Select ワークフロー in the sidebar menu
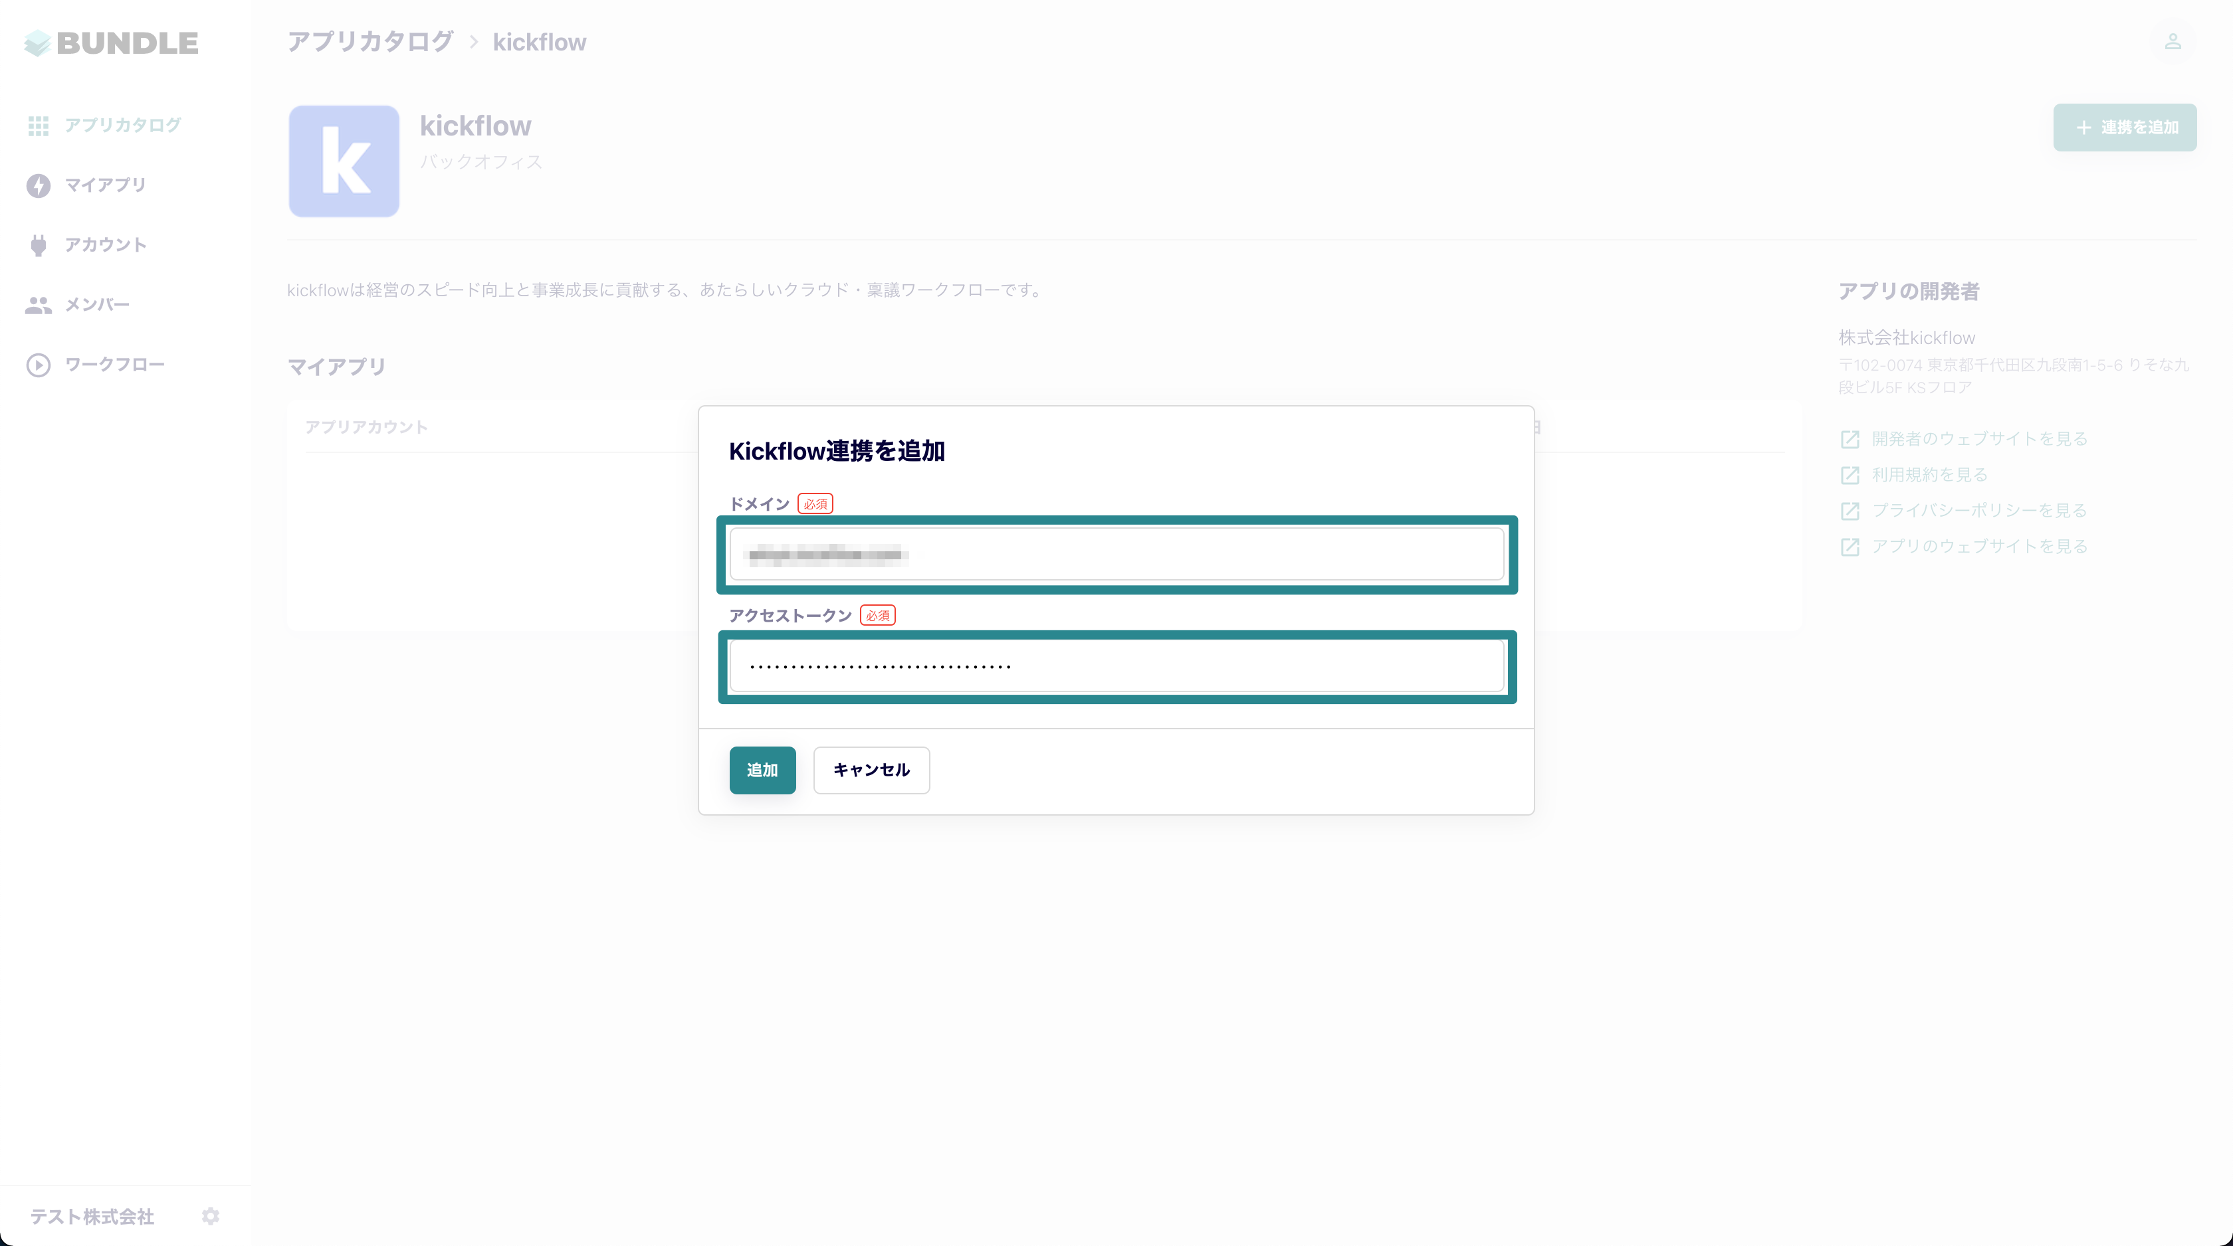The width and height of the screenshot is (2233, 1246). coord(114,365)
